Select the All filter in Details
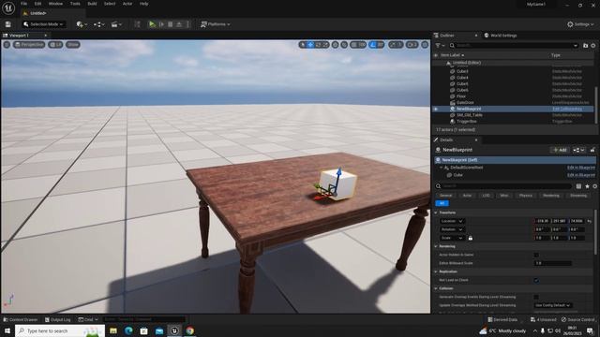Image resolution: width=600 pixels, height=337 pixels. [x=442, y=203]
